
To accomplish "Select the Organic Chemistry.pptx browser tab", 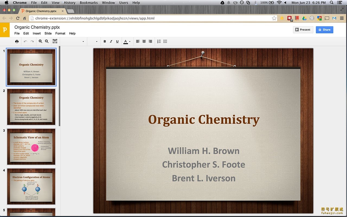I will click(43, 11).
